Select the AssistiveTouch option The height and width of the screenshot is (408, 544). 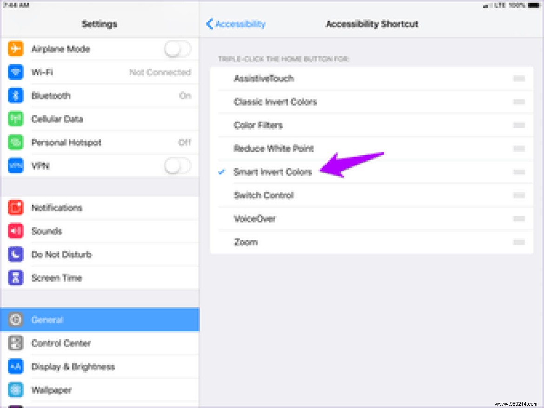264,79
